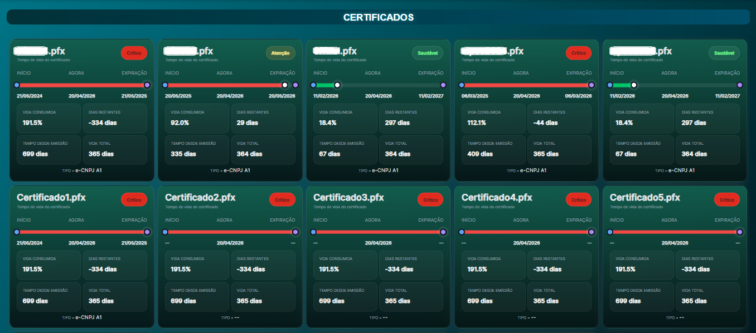This screenshot has width=756, height=333.
Task: Click 20/04/2026 current date in Certificado4.pfx card
Action: (527, 243)
